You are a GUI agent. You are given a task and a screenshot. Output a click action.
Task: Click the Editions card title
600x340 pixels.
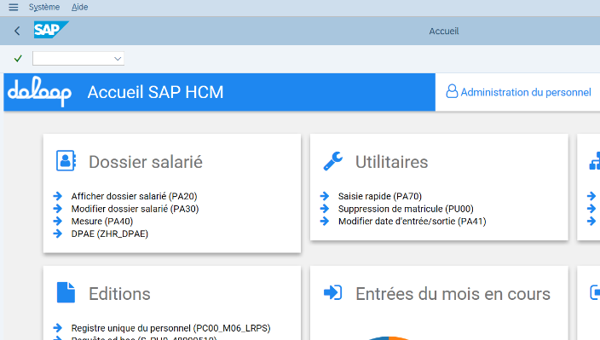coord(119,294)
